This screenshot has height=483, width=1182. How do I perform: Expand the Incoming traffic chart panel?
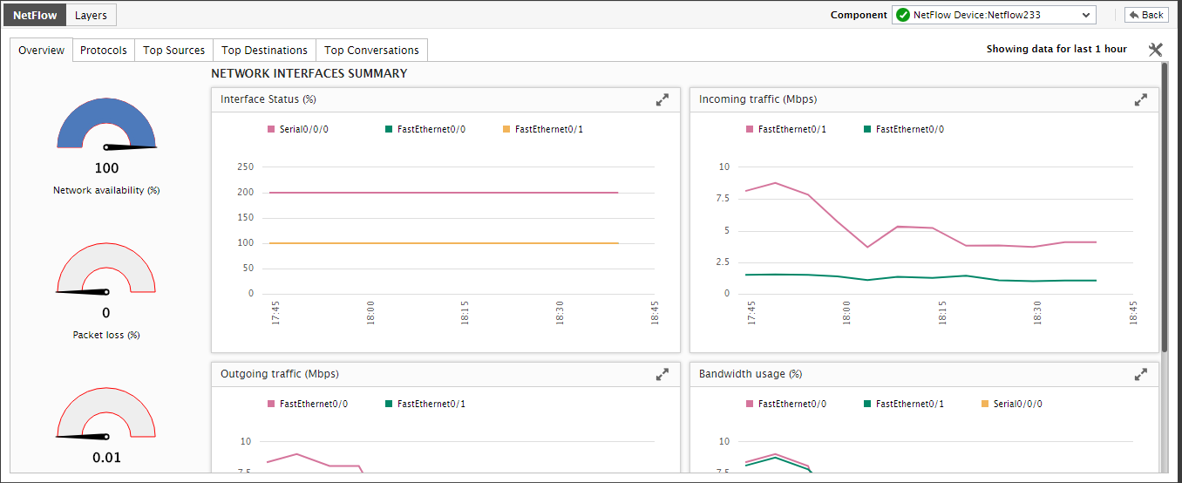[1140, 100]
